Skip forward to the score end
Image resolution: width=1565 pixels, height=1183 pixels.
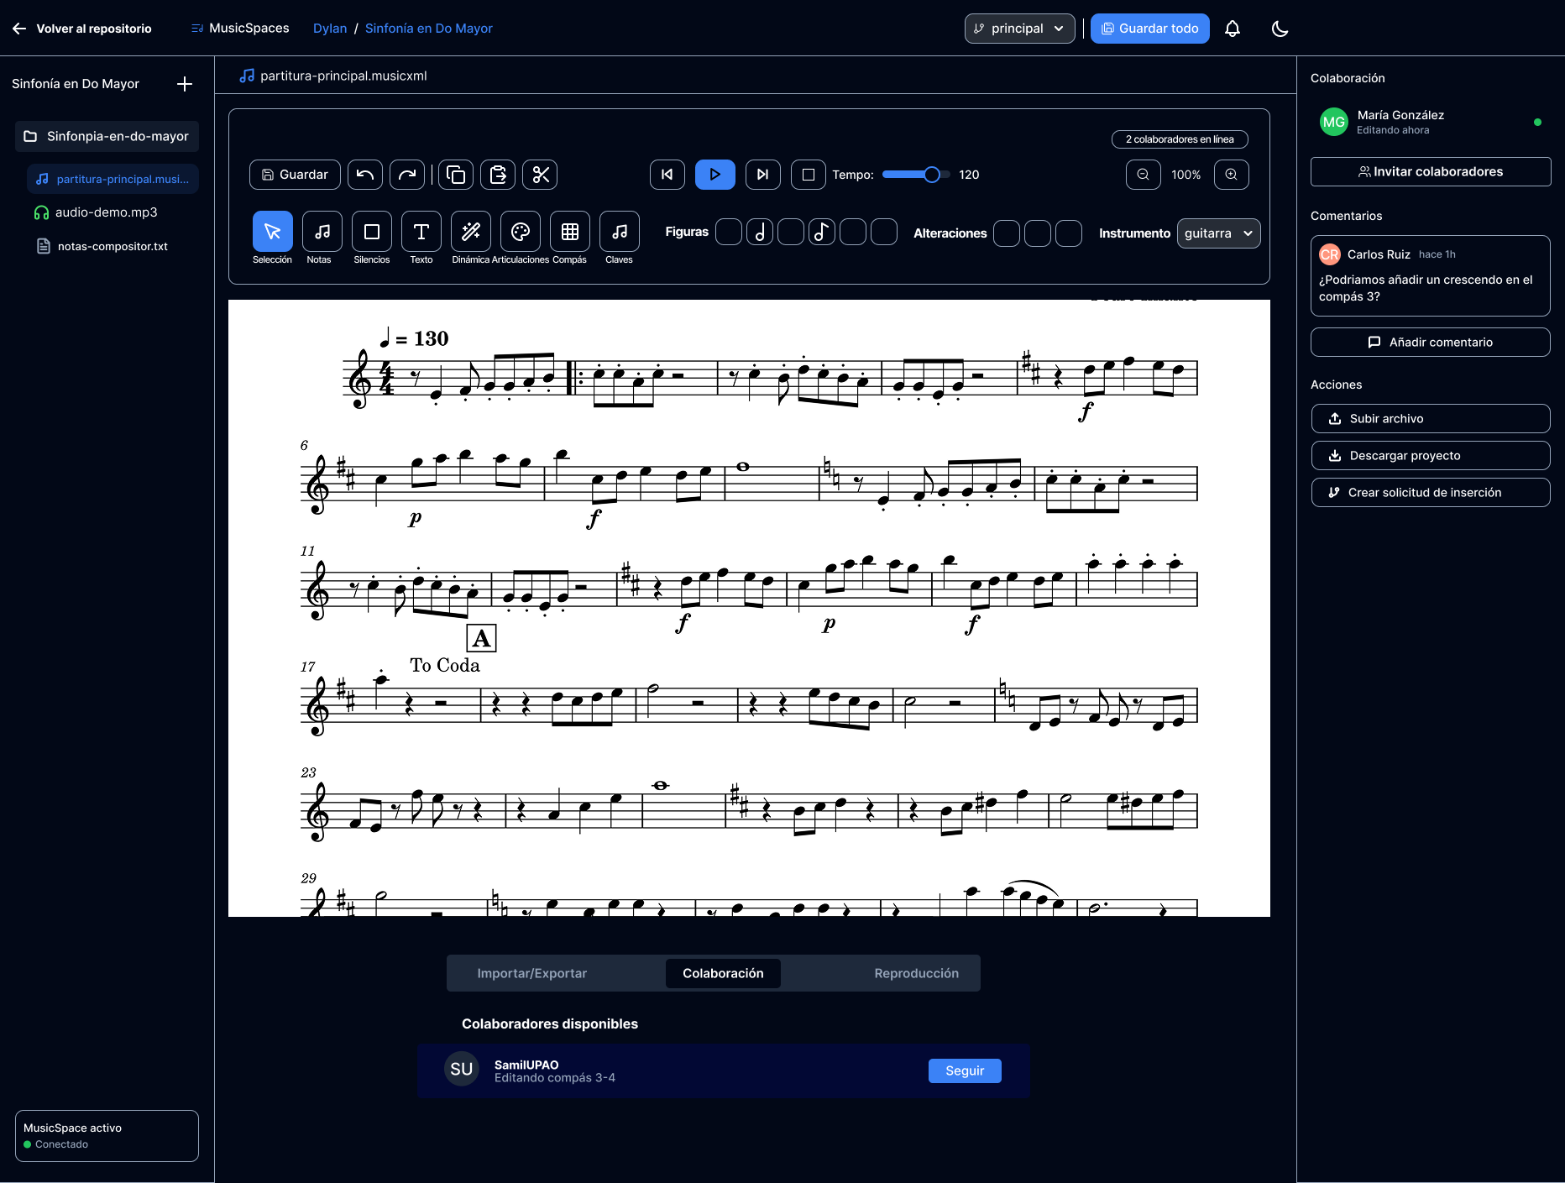pyautogui.click(x=763, y=175)
